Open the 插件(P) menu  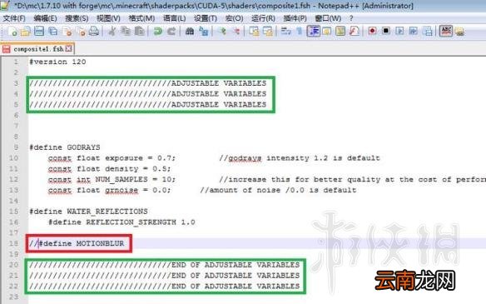[295, 18]
